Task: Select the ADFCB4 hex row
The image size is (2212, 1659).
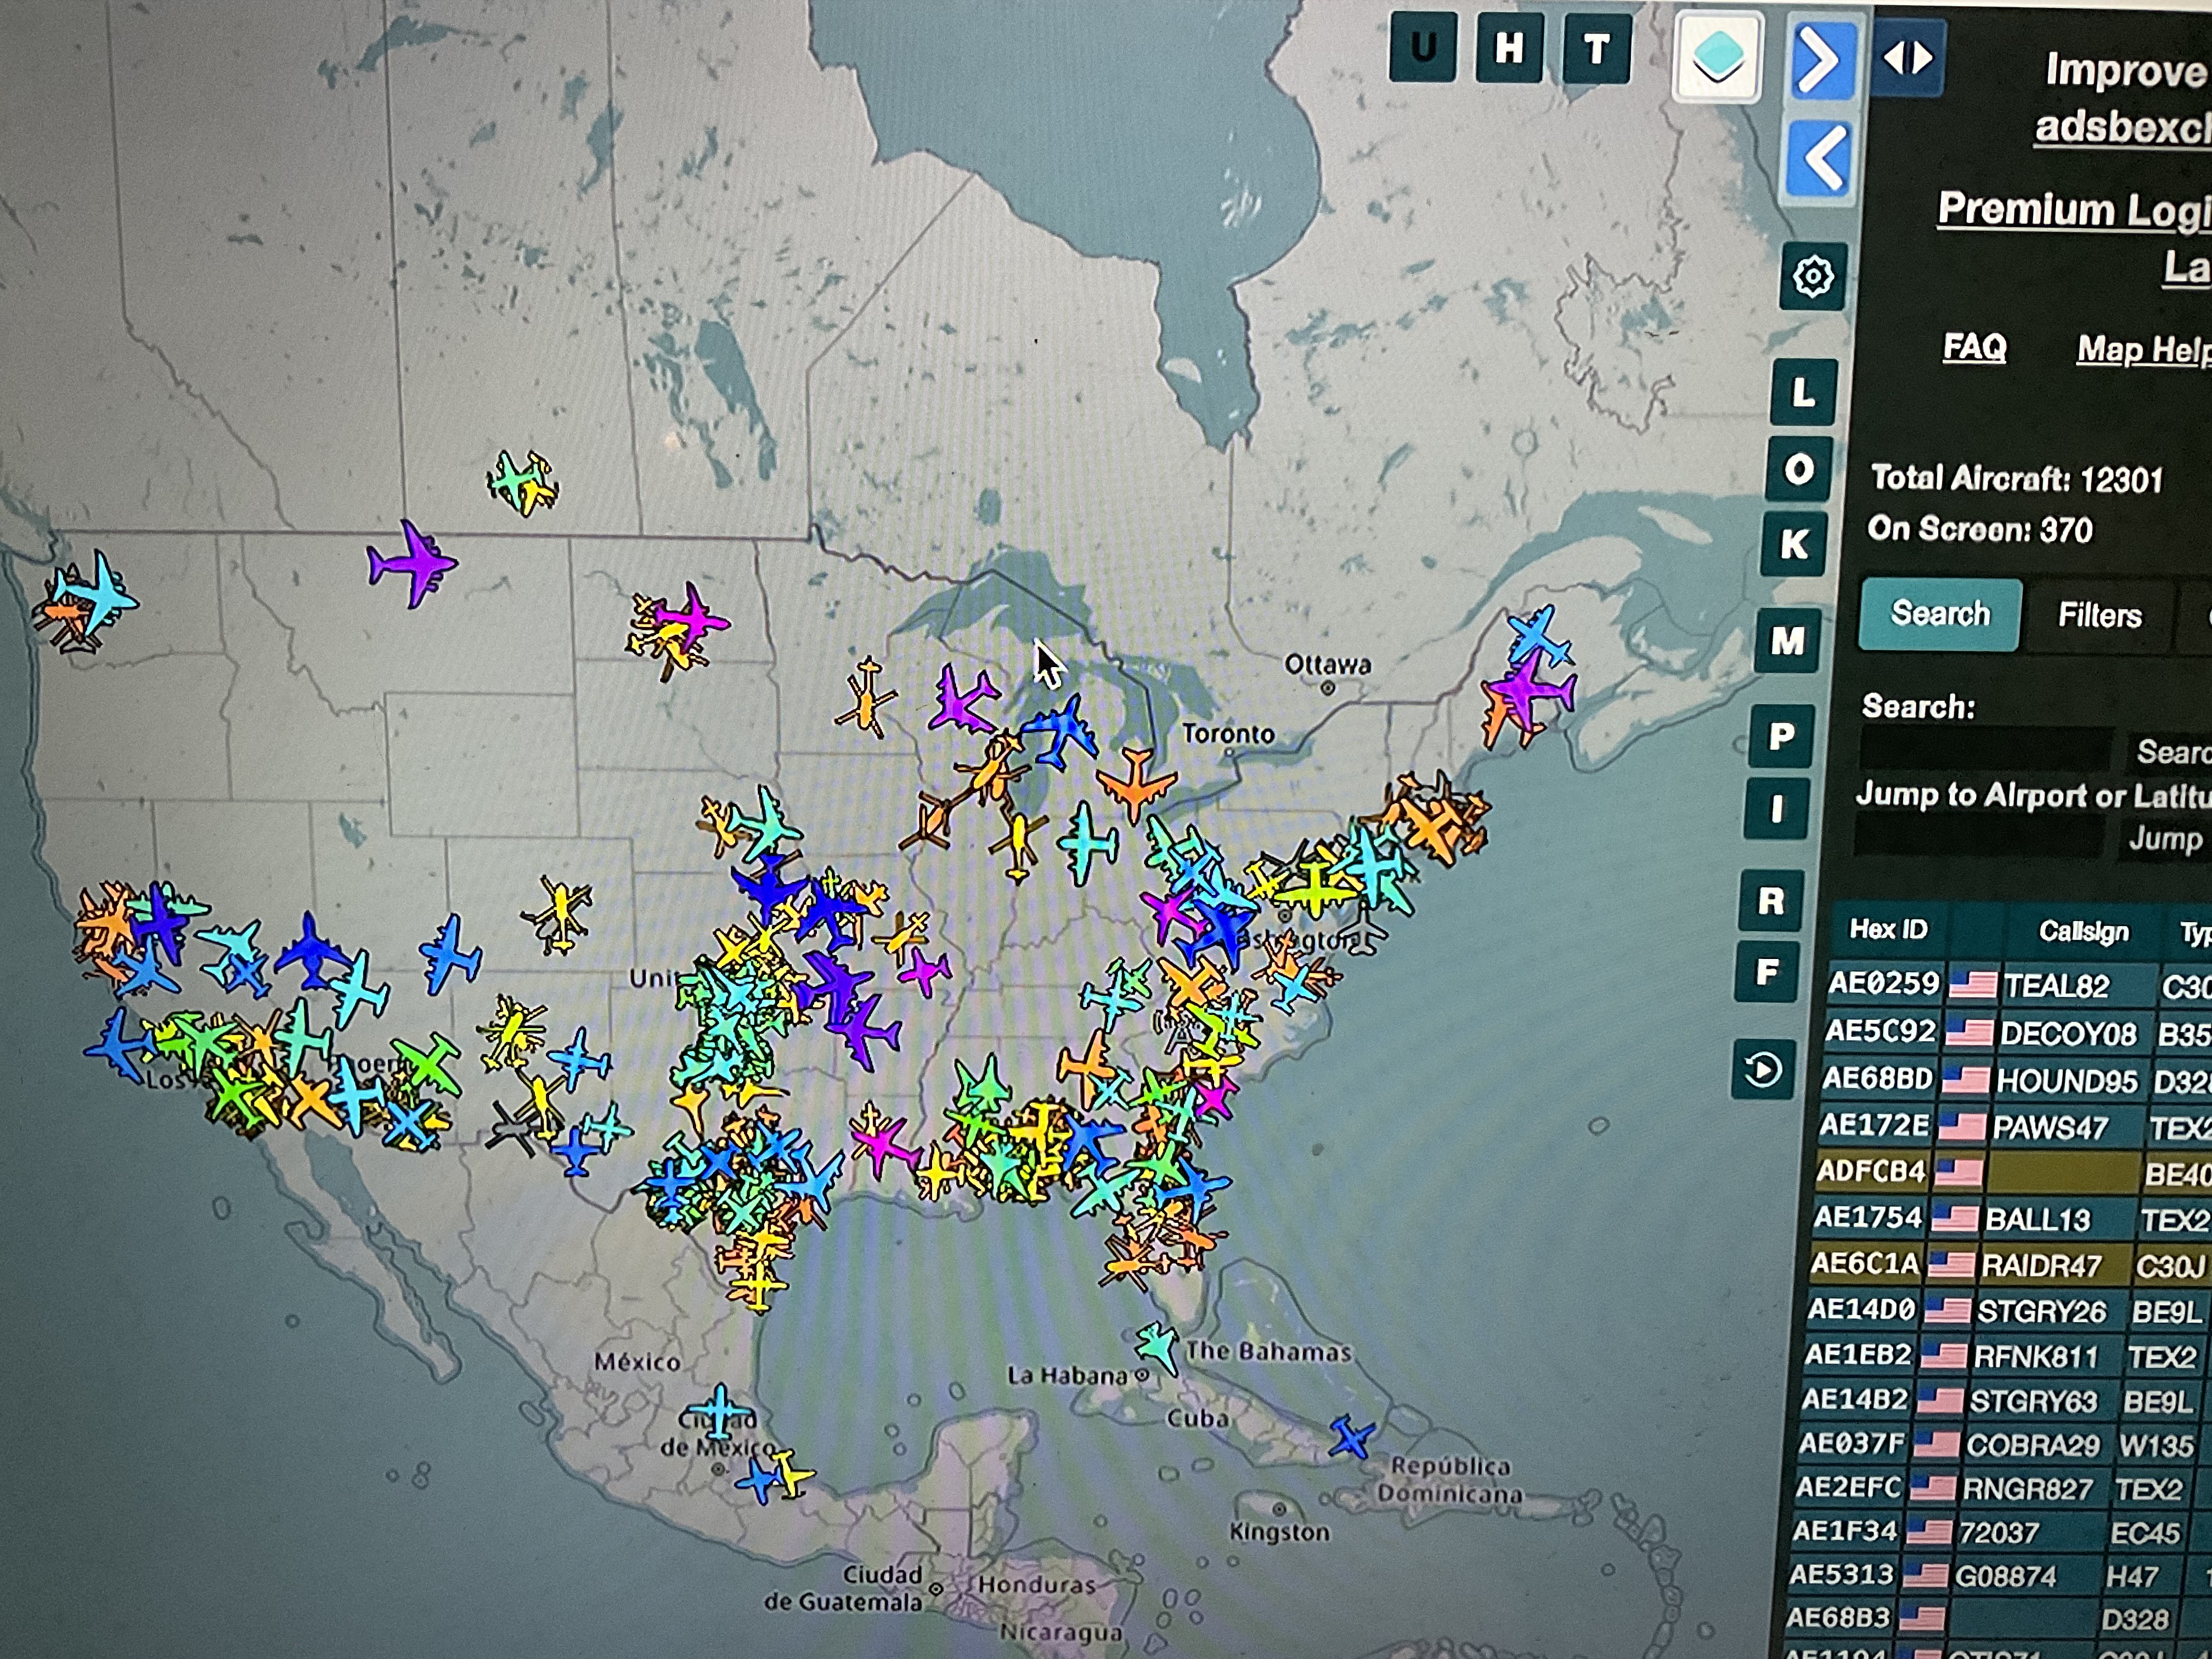Action: click(2010, 1172)
